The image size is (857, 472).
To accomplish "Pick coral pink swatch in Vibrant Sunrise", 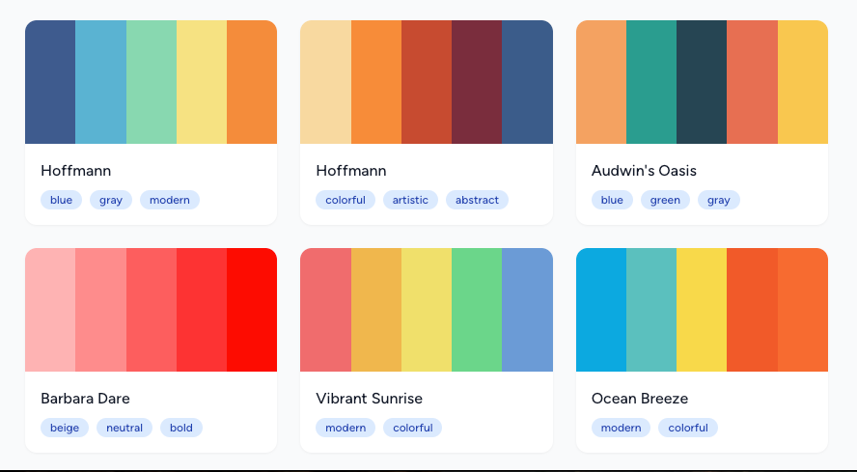I will (326, 310).
